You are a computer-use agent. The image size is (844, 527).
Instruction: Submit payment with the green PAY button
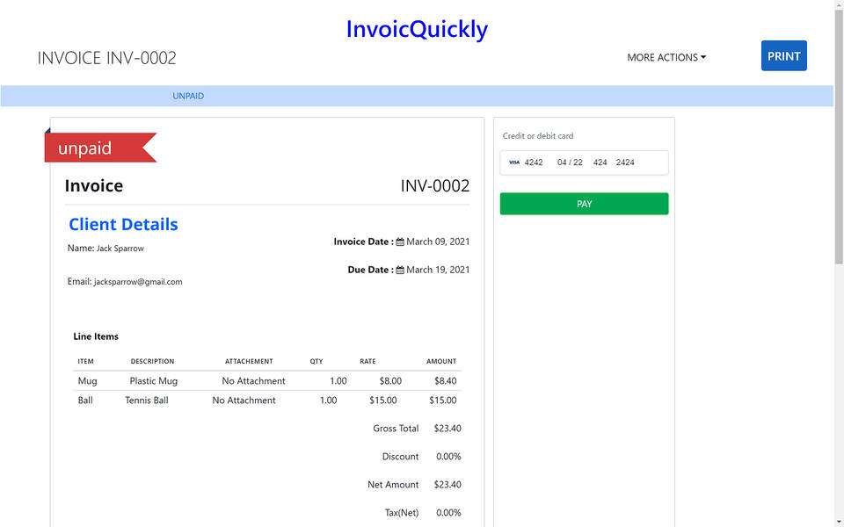click(584, 204)
